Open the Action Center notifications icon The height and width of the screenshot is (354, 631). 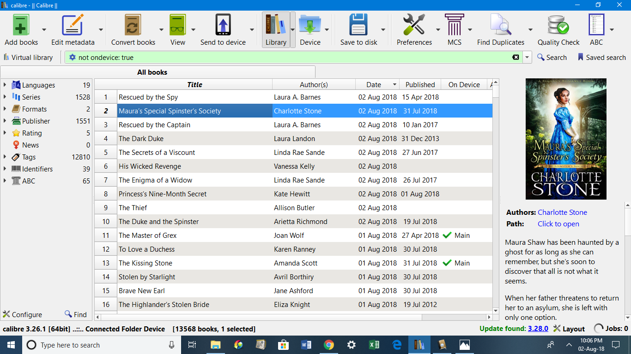pyautogui.click(x=615, y=345)
